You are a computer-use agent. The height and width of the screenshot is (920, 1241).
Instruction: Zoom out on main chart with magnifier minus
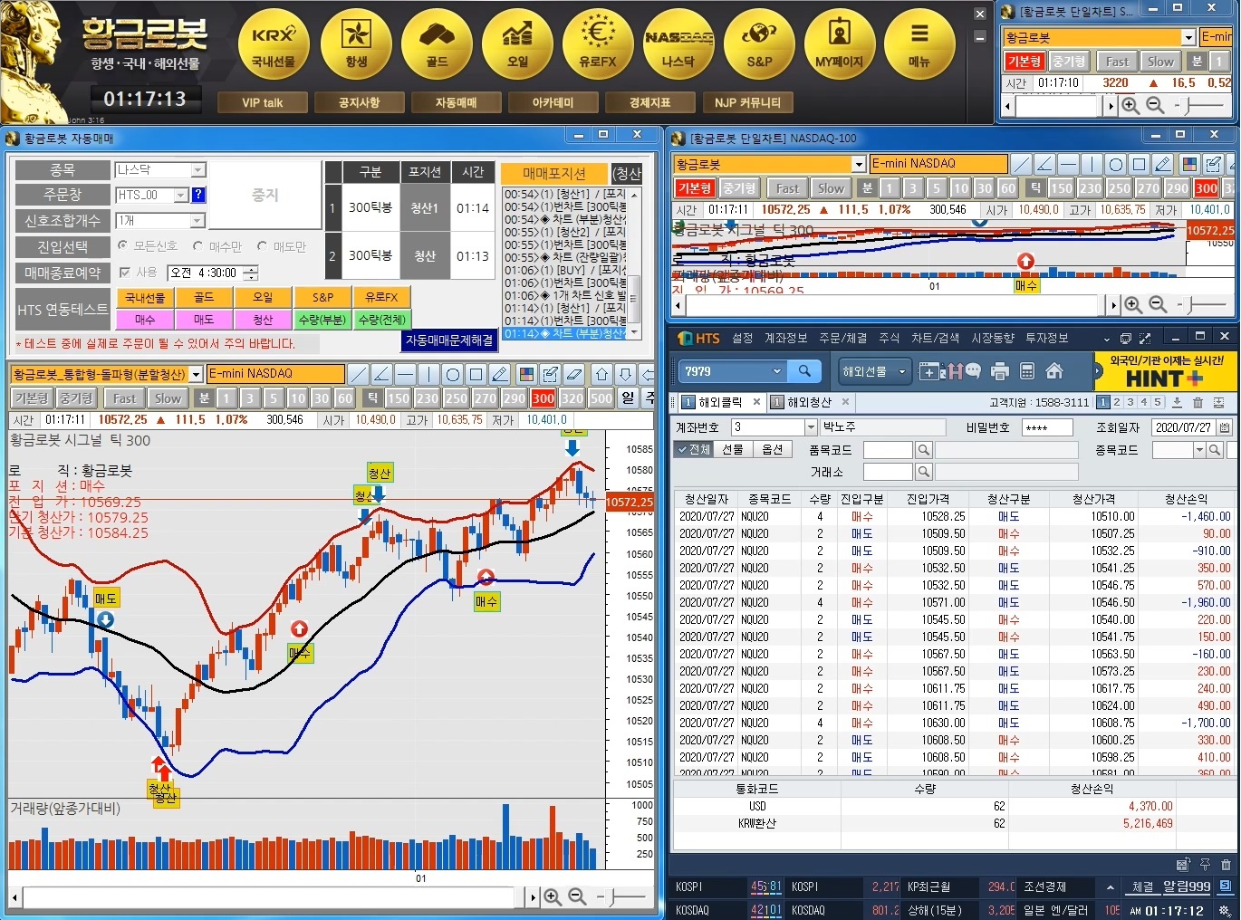click(x=577, y=896)
